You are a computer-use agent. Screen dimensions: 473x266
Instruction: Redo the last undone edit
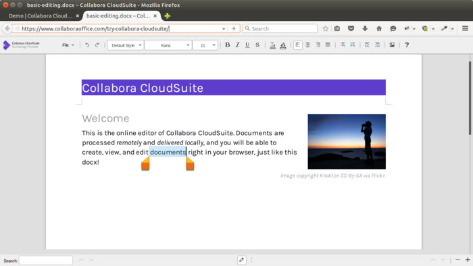[97, 45]
